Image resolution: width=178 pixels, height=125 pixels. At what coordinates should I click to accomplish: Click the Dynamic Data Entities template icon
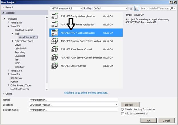55,41
